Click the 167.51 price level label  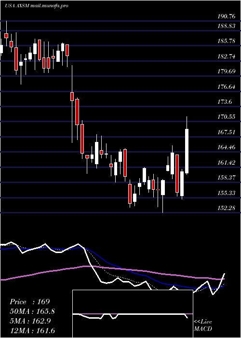[226, 132]
